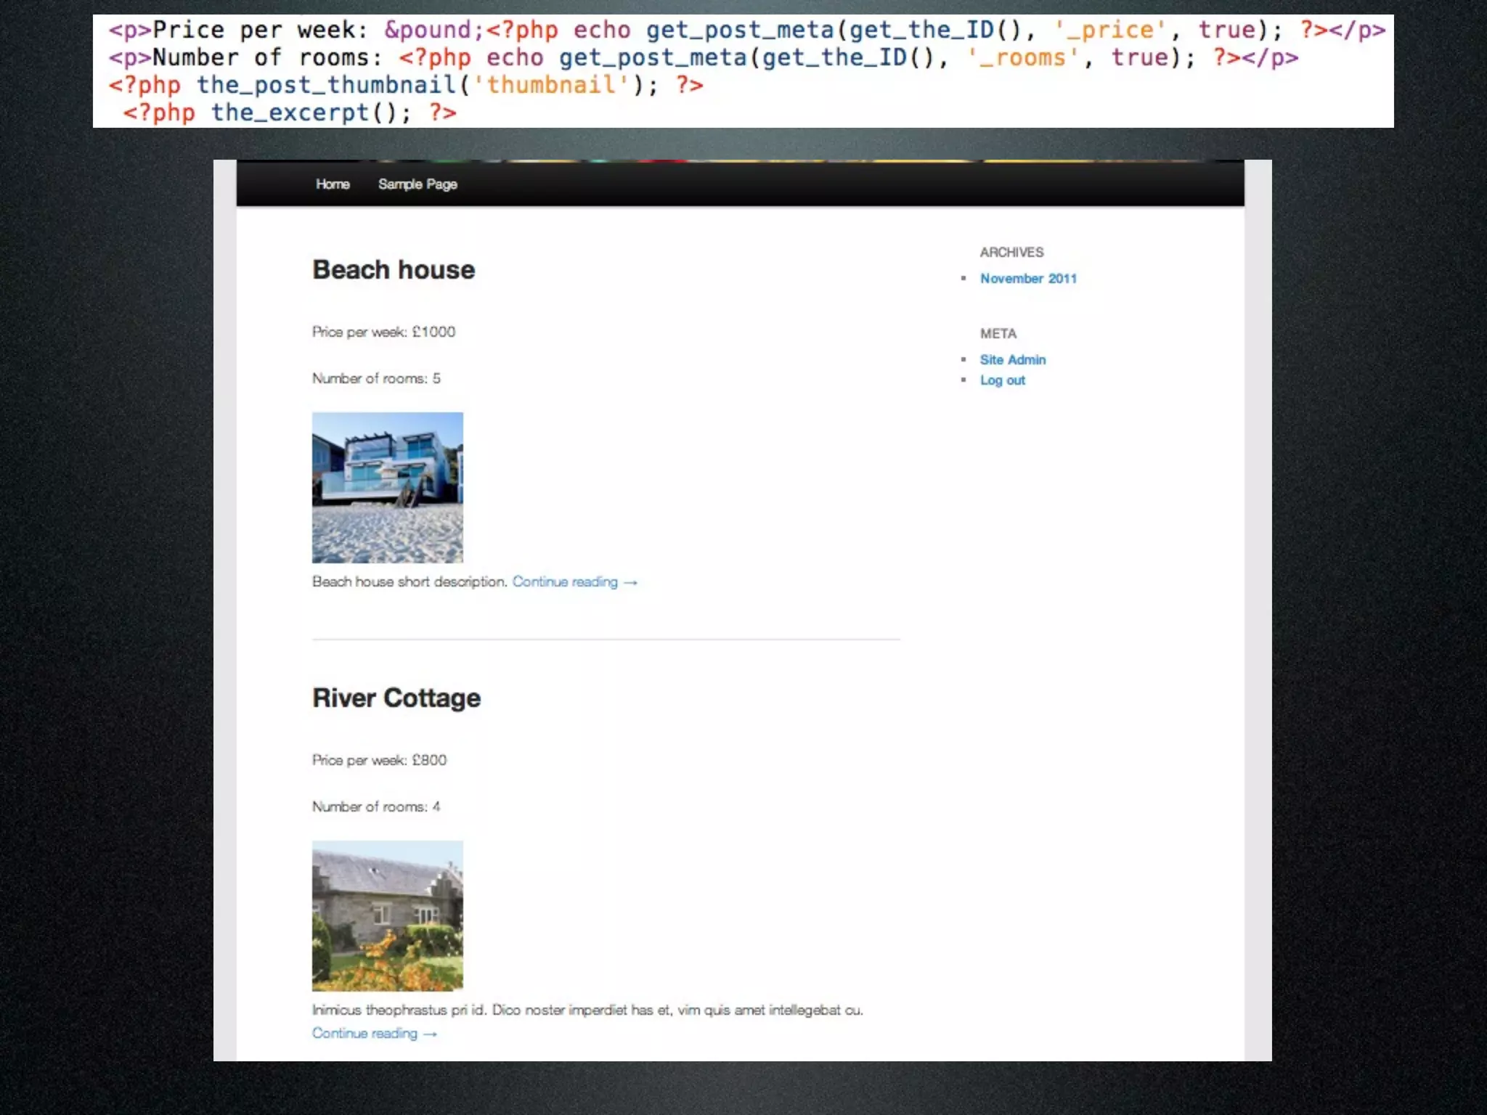
Task: Click the 'Number of rooms: 5' text
Action: point(376,379)
